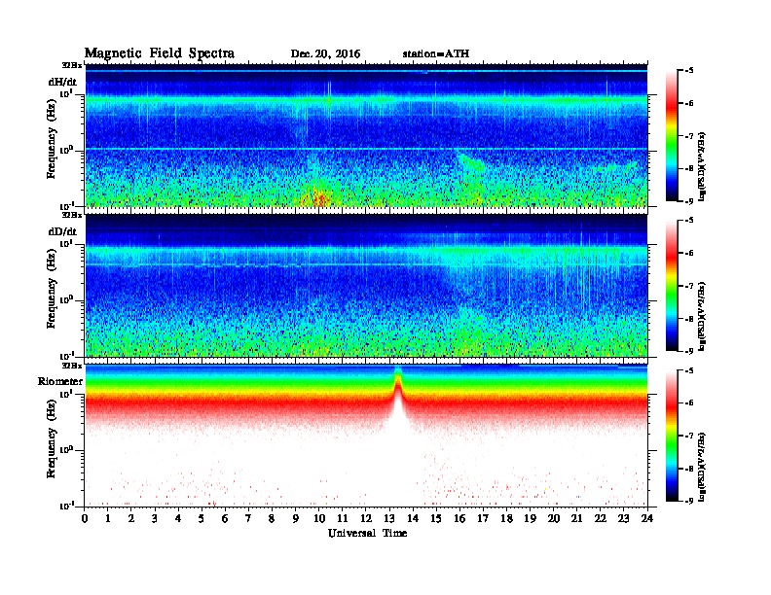The width and height of the screenshot is (771, 595).
Task: Open the dH/dt spectrogram plot
Action: 366,135
